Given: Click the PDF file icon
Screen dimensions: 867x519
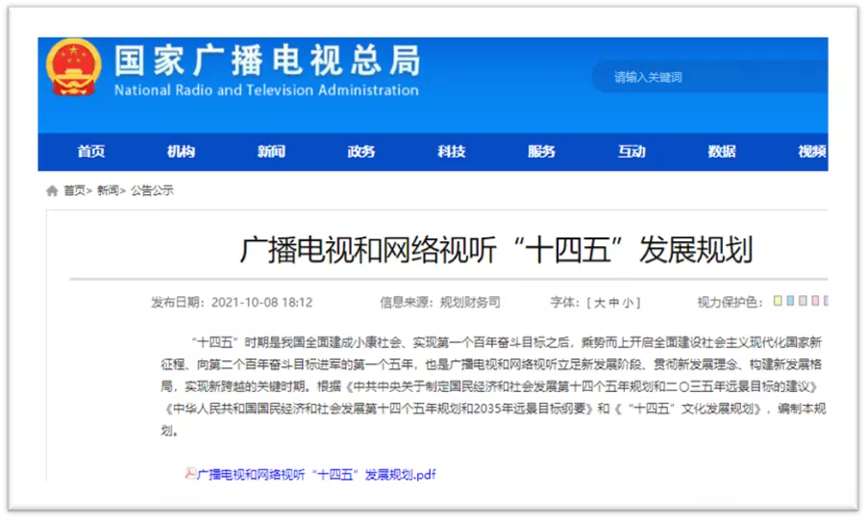Looking at the screenshot, I should [190, 473].
